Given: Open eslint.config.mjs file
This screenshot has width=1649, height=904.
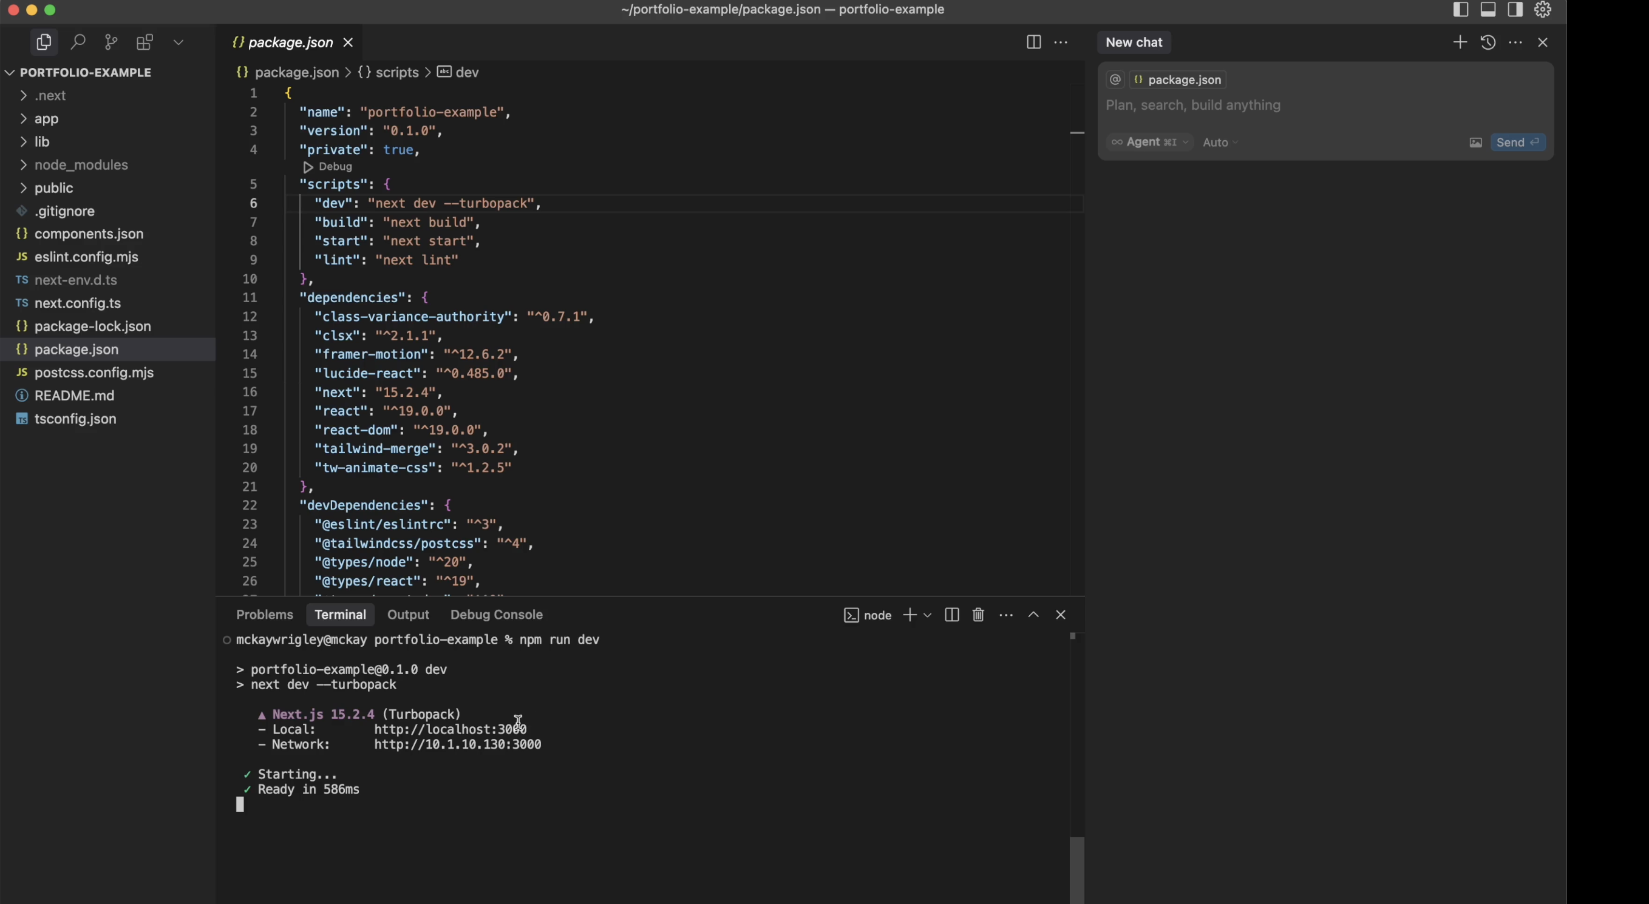Looking at the screenshot, I should [x=107, y=257].
